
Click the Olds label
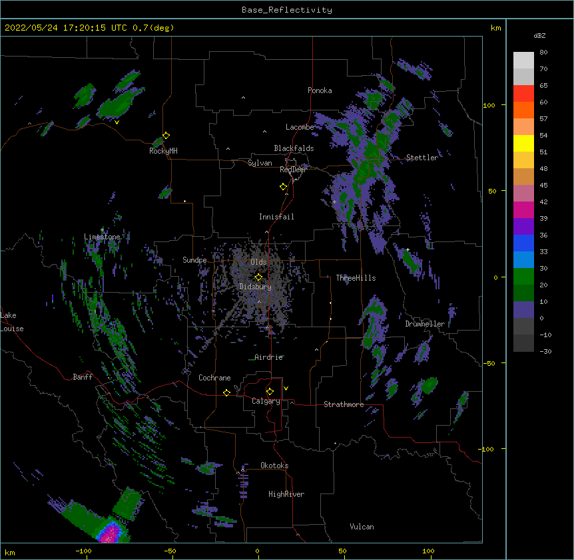[258, 262]
